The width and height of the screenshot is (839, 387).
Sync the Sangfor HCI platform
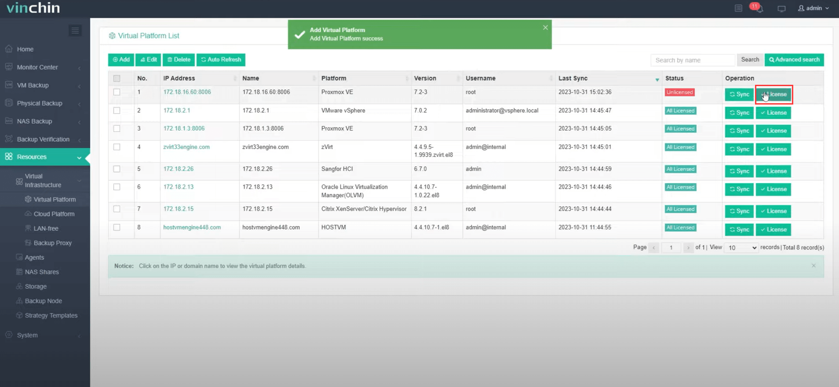pos(739,171)
